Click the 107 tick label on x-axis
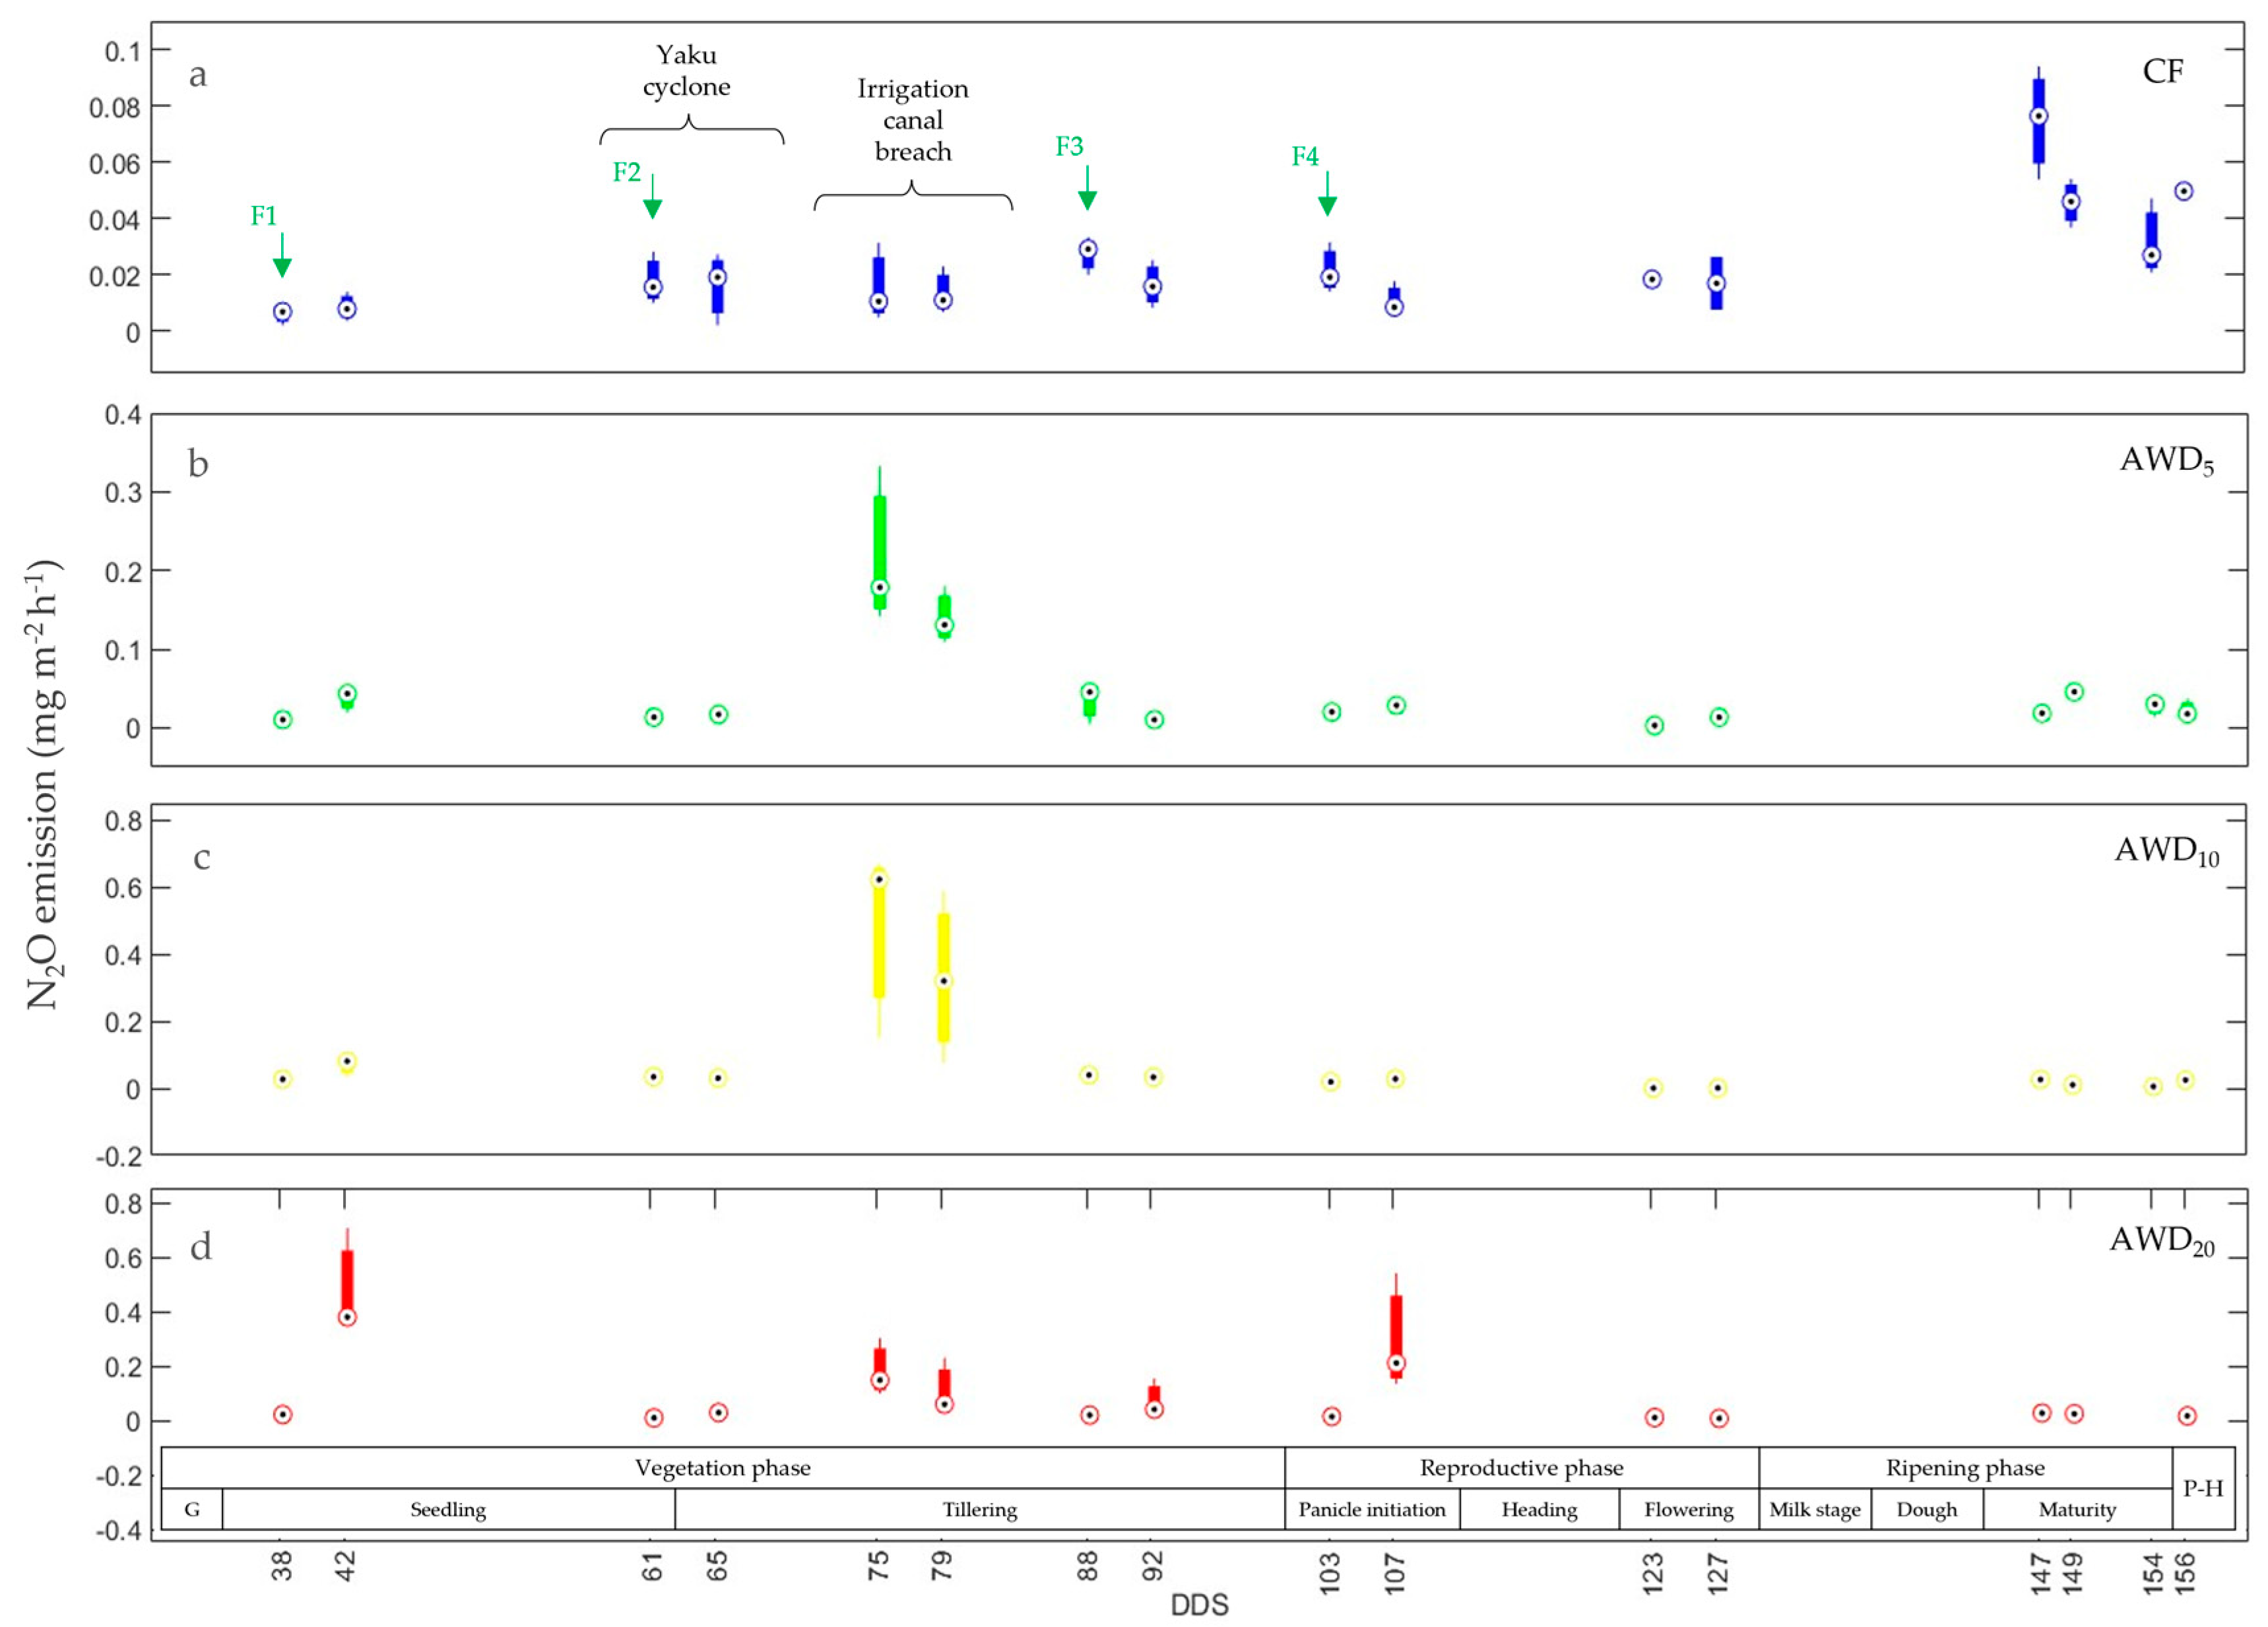 1395,1573
